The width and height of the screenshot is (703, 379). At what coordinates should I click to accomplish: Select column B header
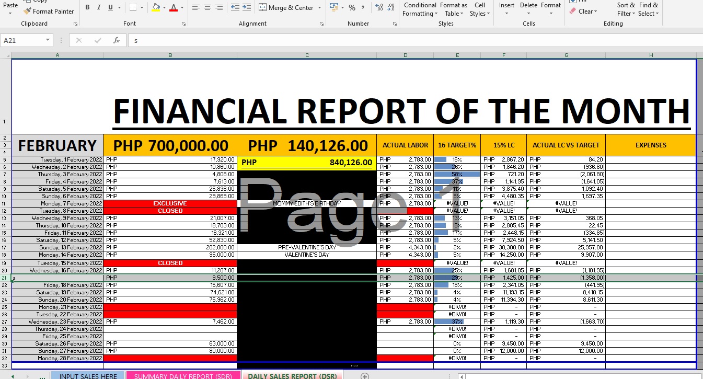(x=170, y=55)
